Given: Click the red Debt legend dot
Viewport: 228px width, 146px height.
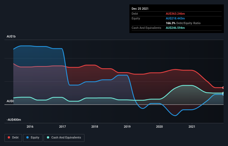Looking at the screenshot, I should click(x=9, y=137).
